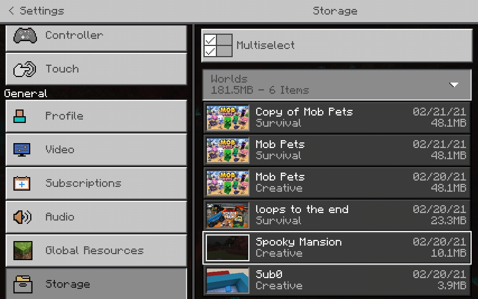The height and width of the screenshot is (299, 478).
Task: Open the Audio settings tab
Action: pos(96,217)
